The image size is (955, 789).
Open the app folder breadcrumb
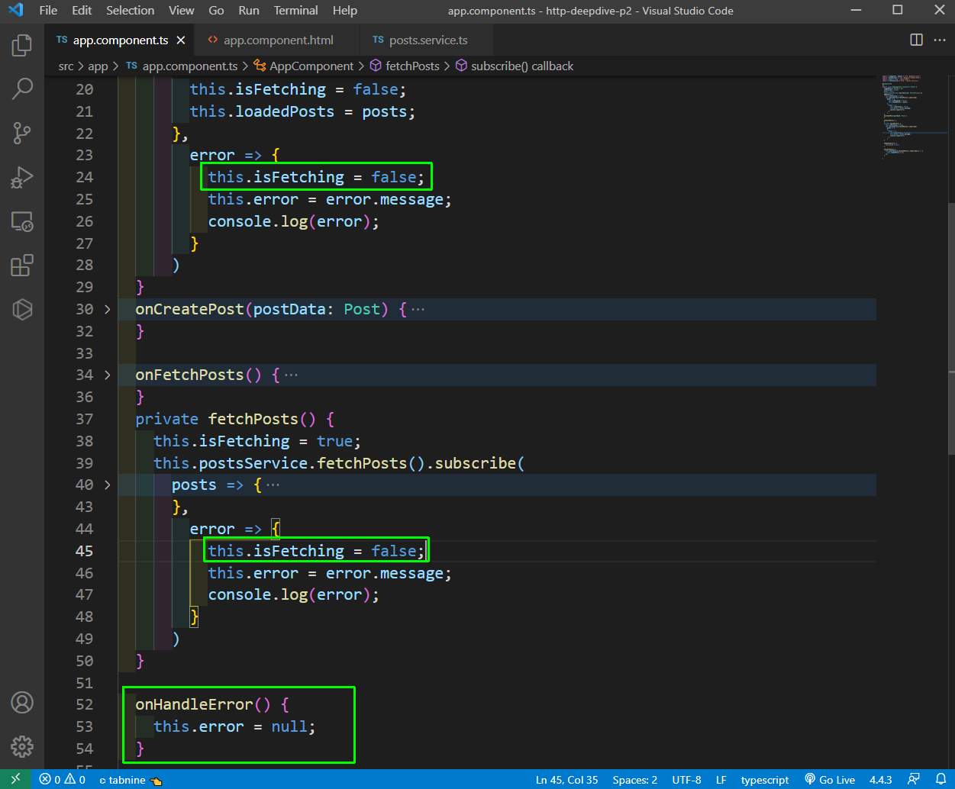pos(98,66)
